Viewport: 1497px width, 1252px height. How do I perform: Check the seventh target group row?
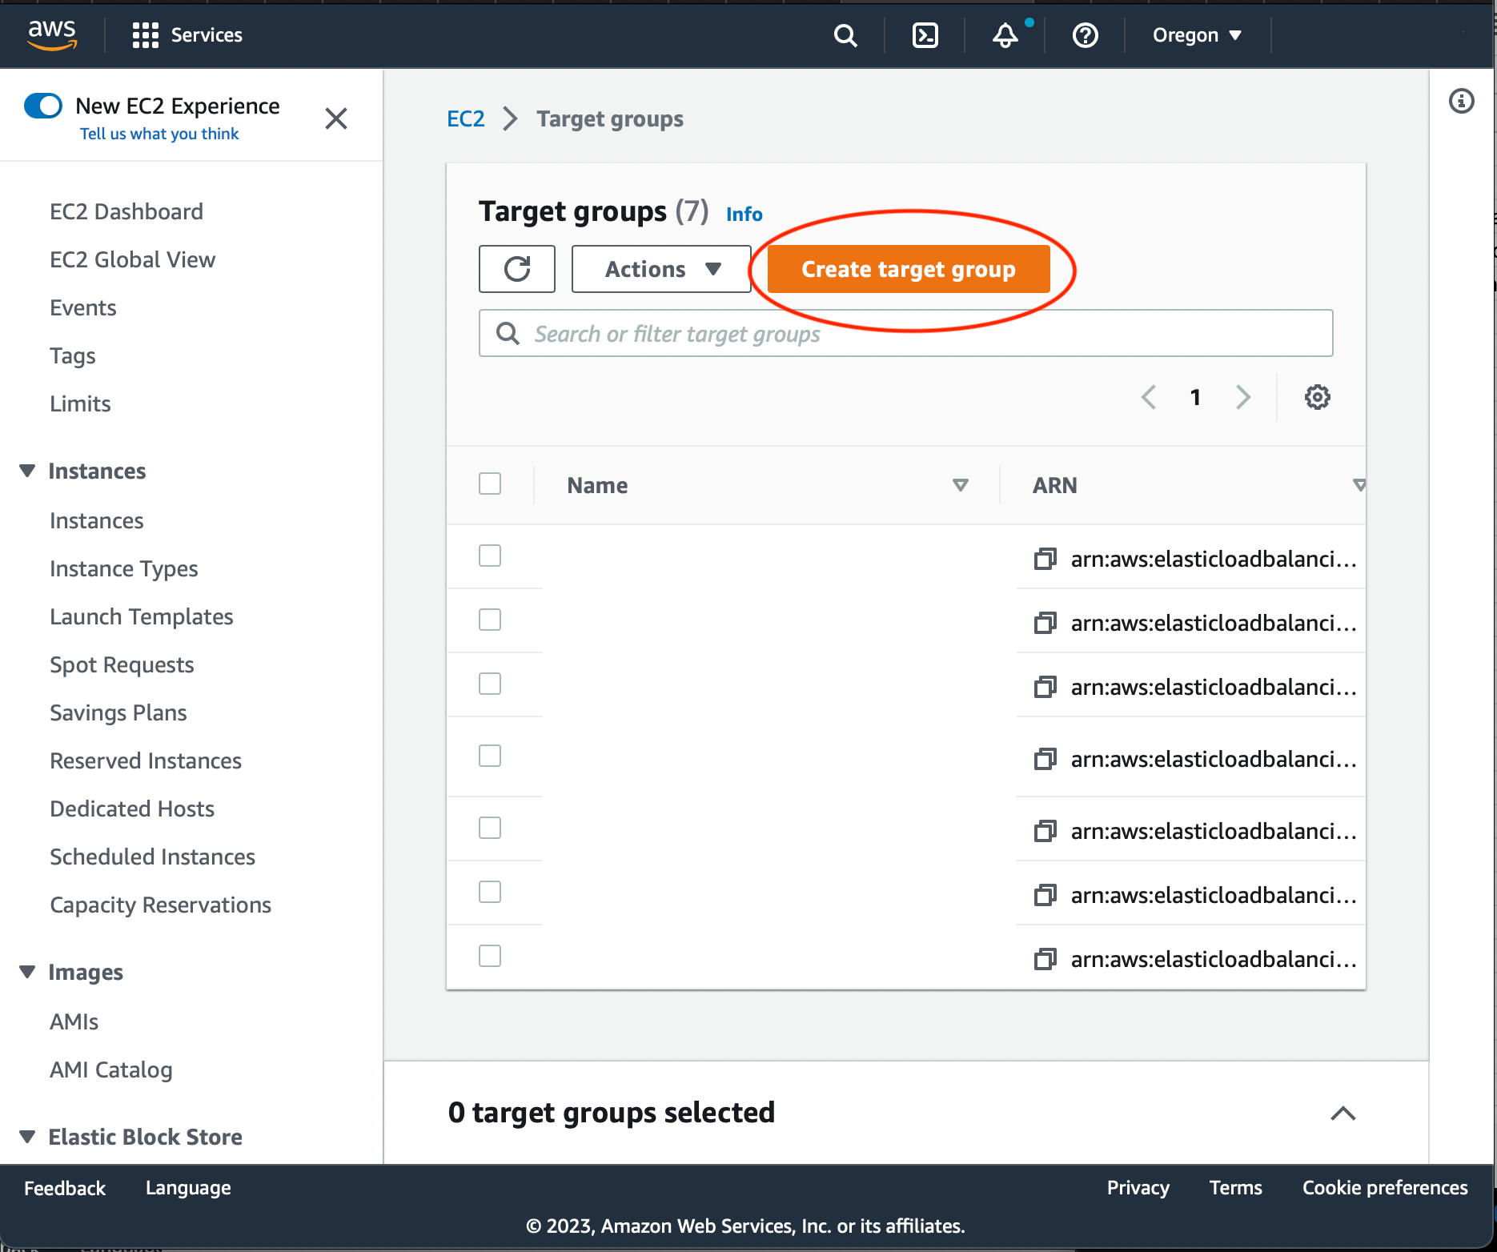pyautogui.click(x=490, y=956)
